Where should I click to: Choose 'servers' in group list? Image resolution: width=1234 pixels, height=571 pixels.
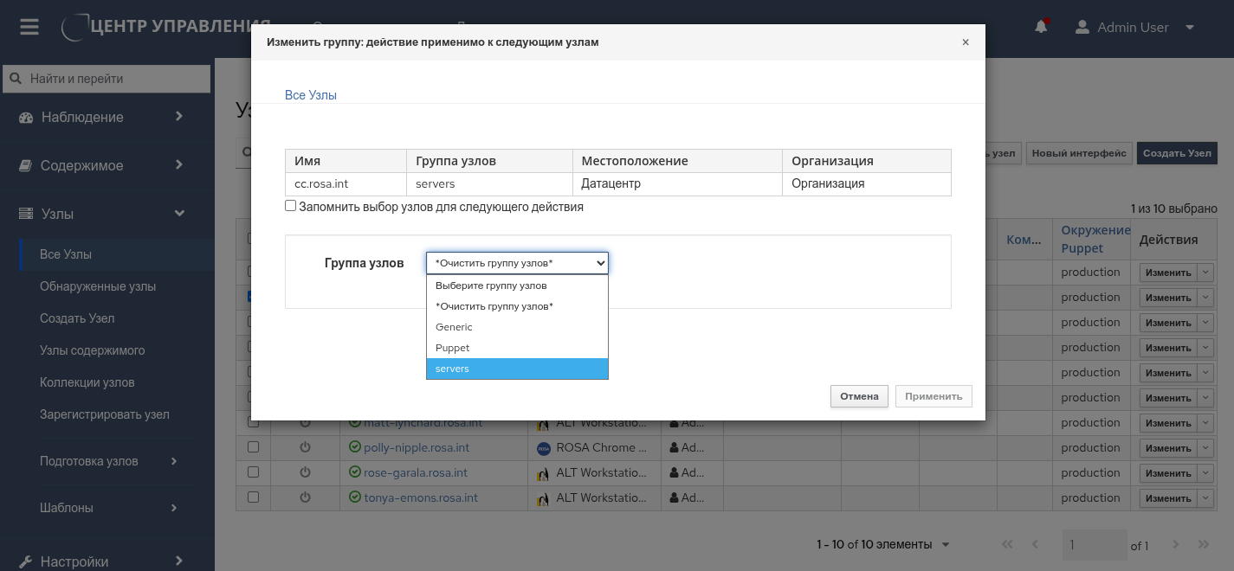[517, 369]
